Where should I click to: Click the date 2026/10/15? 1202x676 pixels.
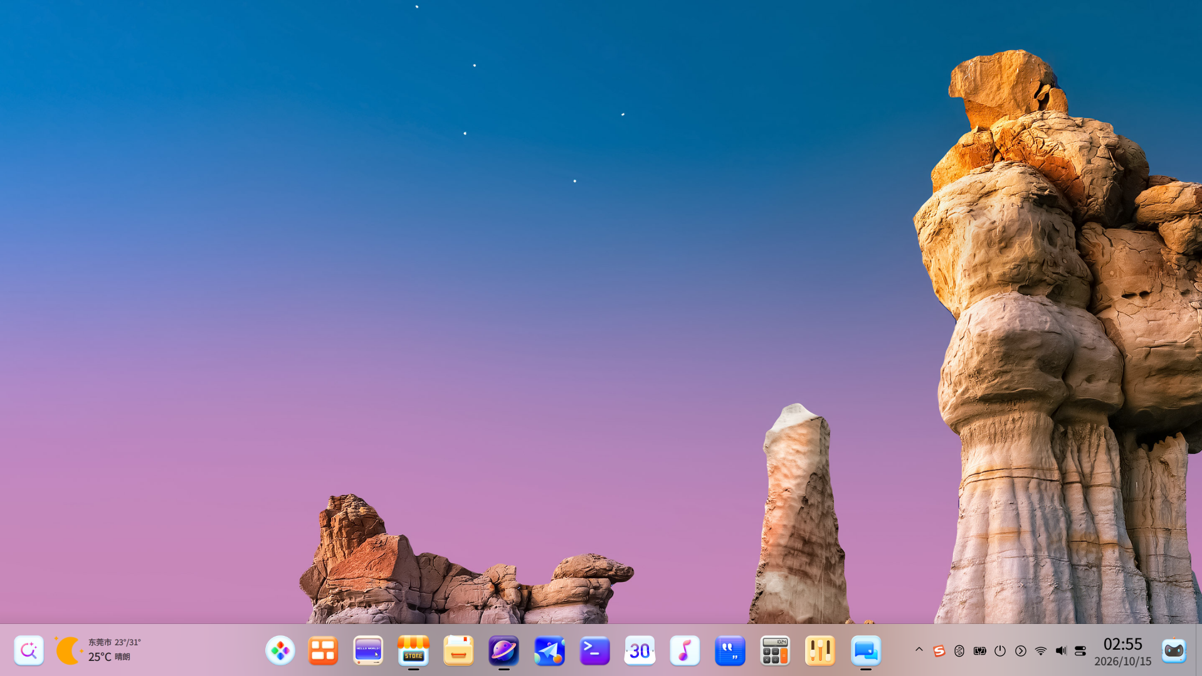click(x=1122, y=662)
